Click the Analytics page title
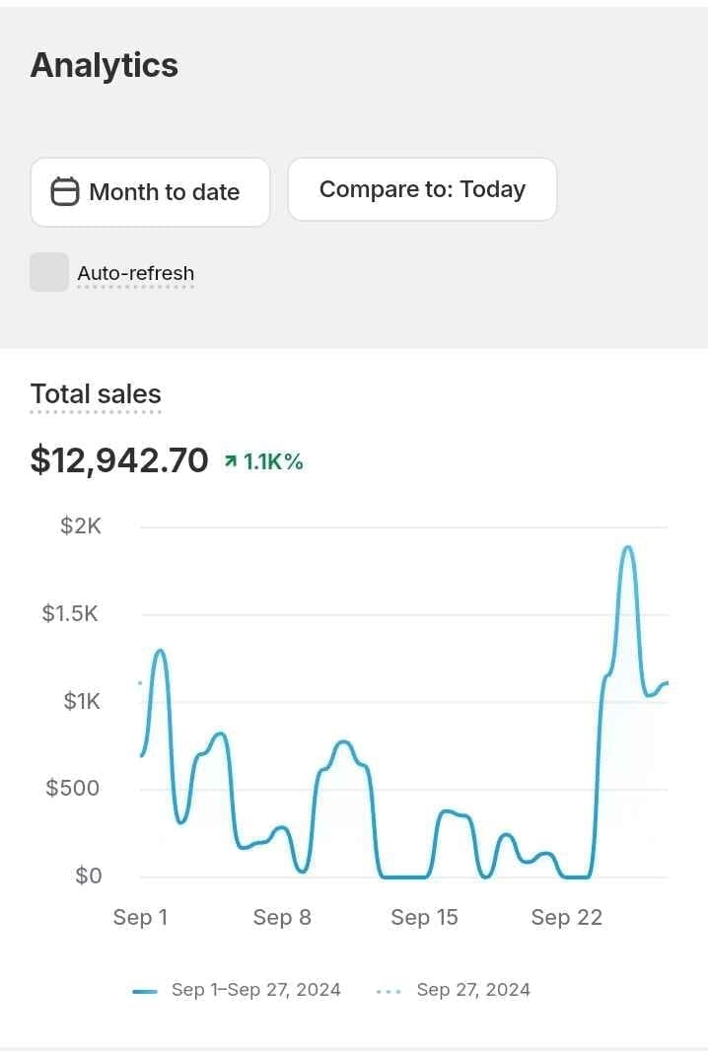 [x=105, y=65]
